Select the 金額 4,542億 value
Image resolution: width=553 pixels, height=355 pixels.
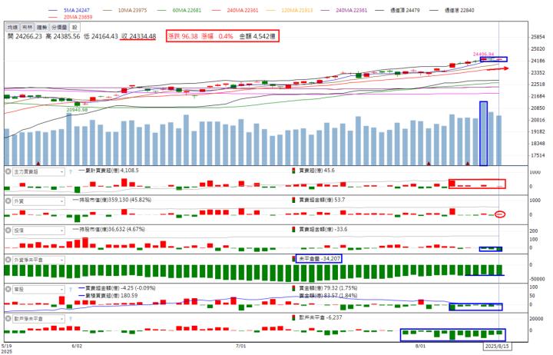[x=257, y=36]
